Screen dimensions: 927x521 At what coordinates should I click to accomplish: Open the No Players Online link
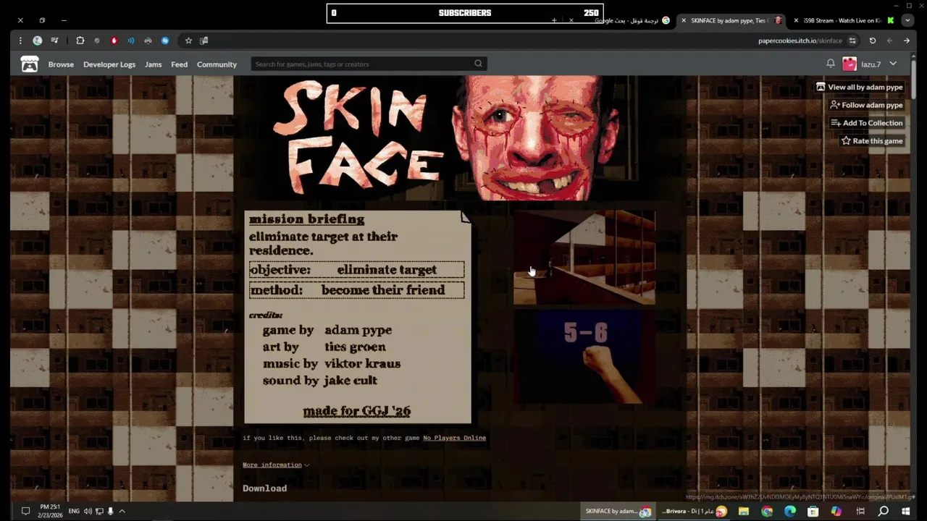[454, 438]
